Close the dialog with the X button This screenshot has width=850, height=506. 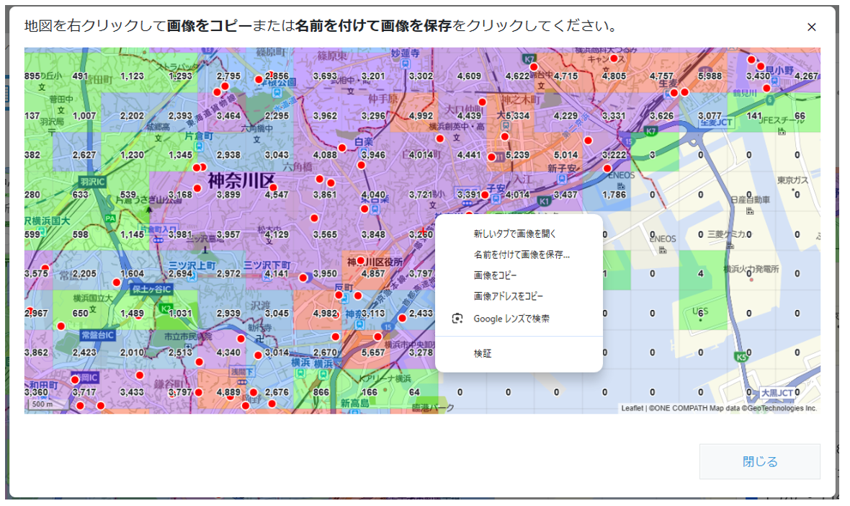812,27
